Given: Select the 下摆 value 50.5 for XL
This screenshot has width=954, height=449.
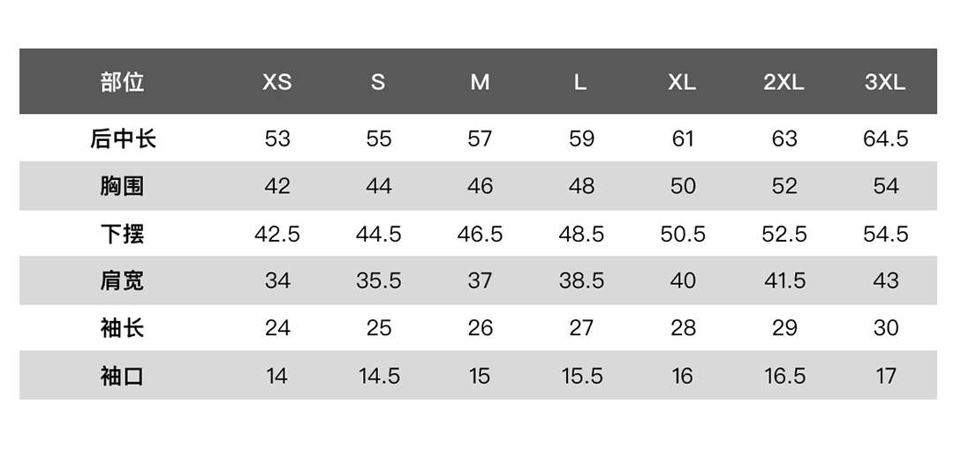Looking at the screenshot, I should [x=683, y=234].
